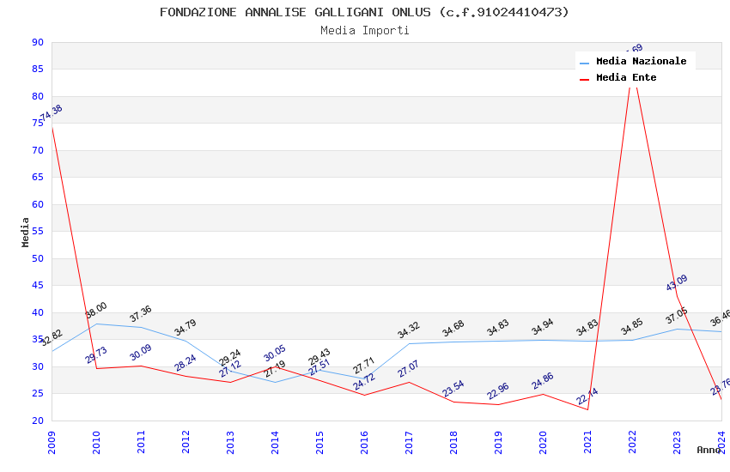Click the 2009 x-axis year label
The width and height of the screenshot is (730, 472).
click(x=52, y=442)
